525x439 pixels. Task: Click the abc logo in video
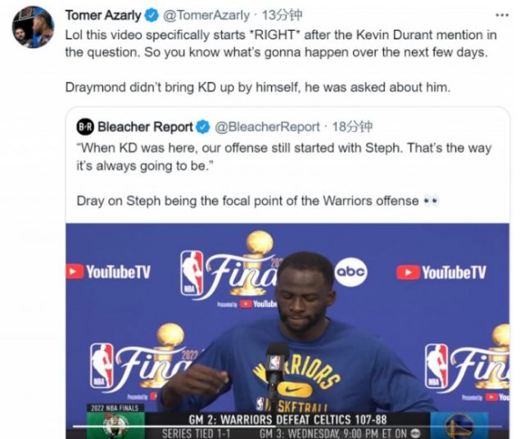tap(351, 272)
